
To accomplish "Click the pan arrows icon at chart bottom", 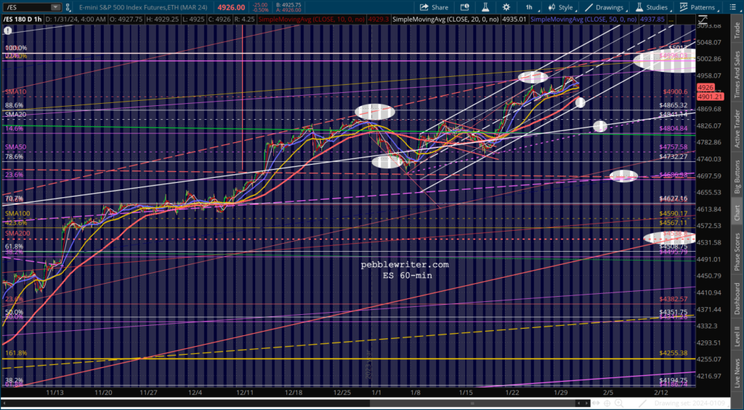I will (596, 403).
